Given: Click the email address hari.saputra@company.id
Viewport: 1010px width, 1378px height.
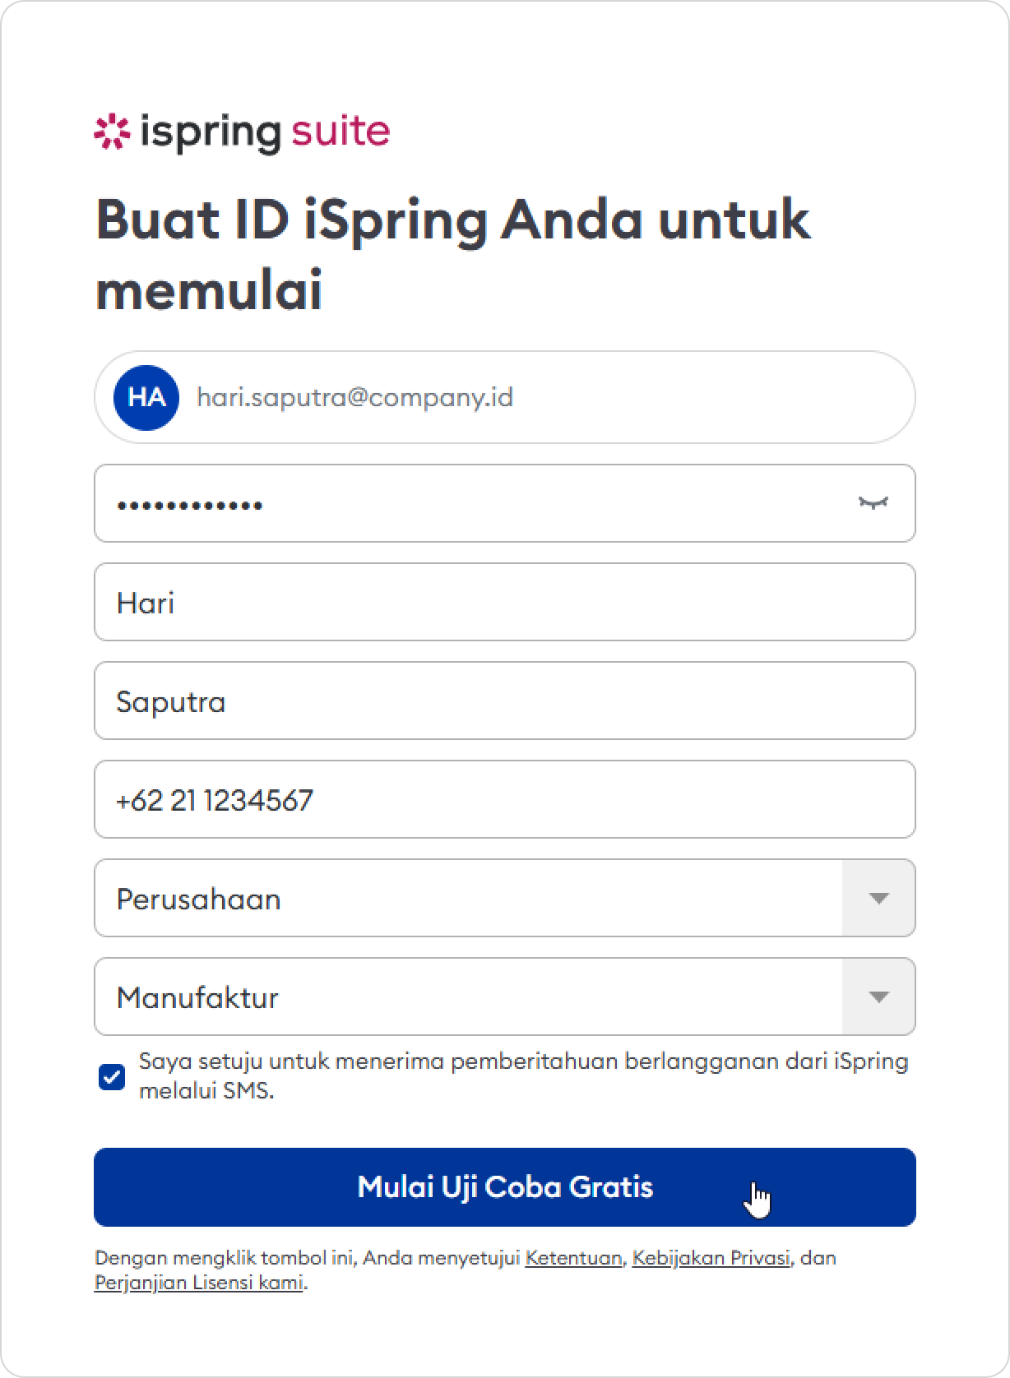Looking at the screenshot, I should click(x=354, y=398).
